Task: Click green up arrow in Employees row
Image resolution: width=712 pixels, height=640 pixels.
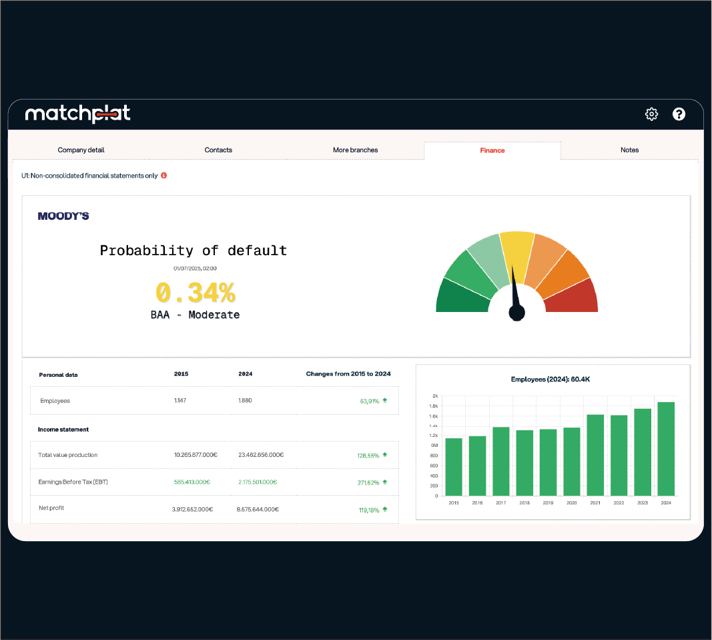Action: 385,401
